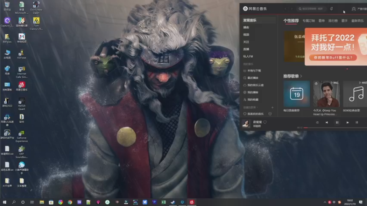The image size is (367, 206).
Task: Open Task View on the taskbar
Action: [32, 202]
